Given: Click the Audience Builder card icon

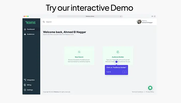Looking at the screenshot, I should tap(118, 52).
